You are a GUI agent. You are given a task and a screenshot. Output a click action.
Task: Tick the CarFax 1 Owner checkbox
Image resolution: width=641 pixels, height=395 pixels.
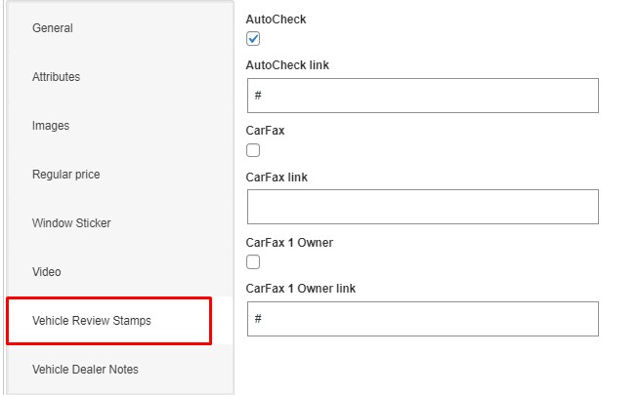point(253,261)
